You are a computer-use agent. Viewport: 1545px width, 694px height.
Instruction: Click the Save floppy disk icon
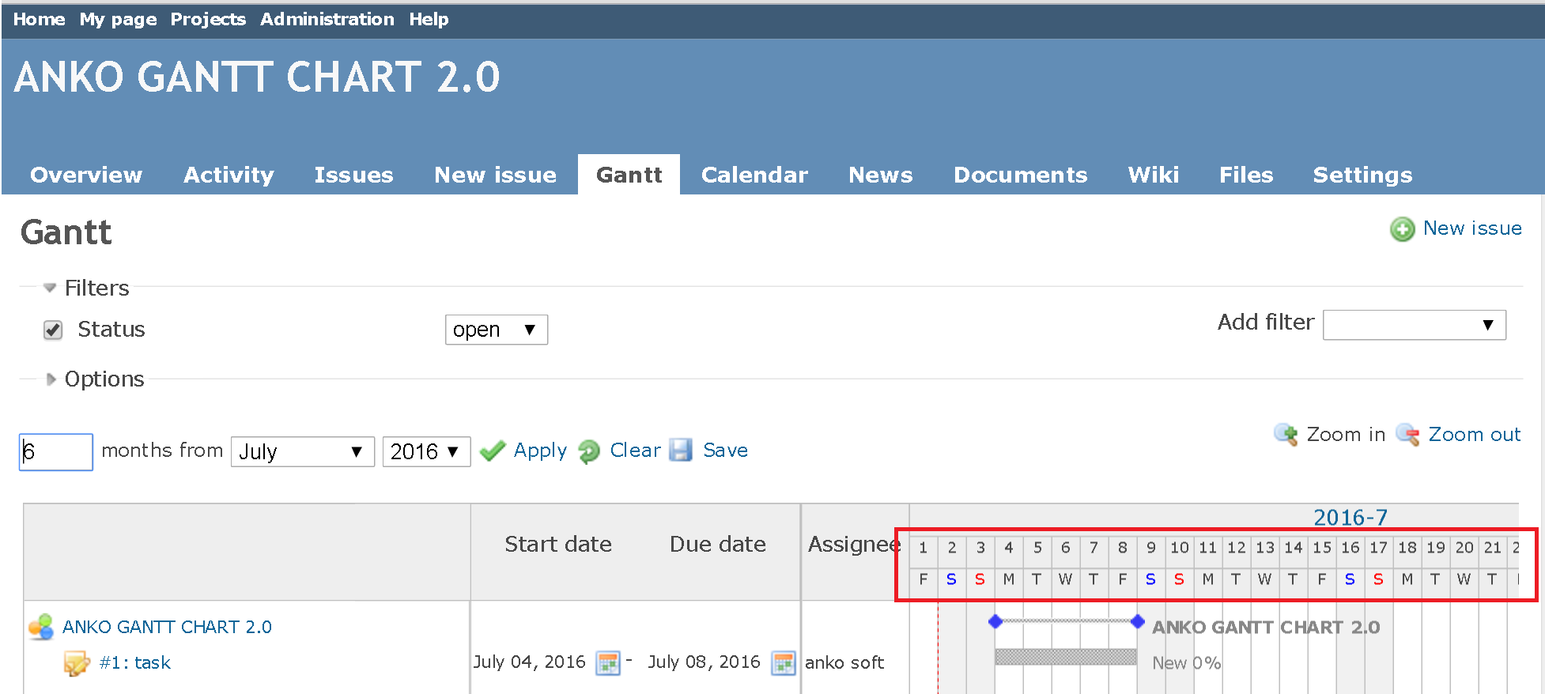pos(681,451)
